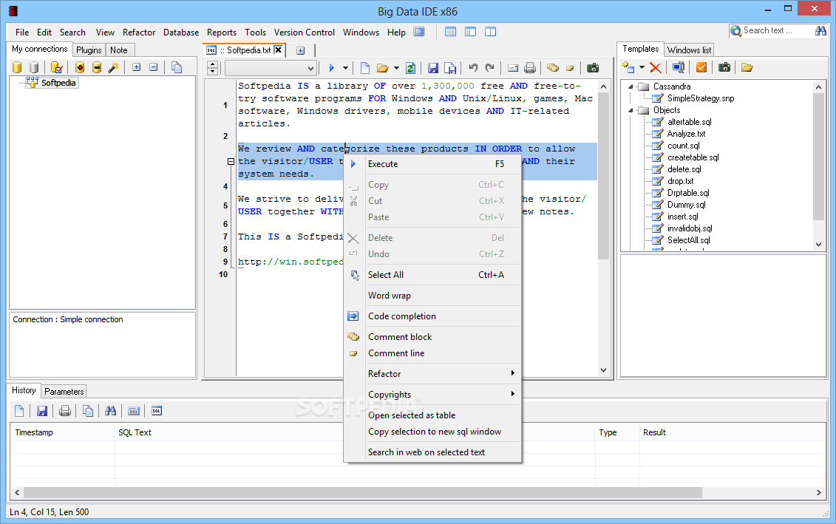Viewport: 836px width, 524px height.
Task: Click the orange checkmark icon in Templates toolbar
Action: [701, 67]
